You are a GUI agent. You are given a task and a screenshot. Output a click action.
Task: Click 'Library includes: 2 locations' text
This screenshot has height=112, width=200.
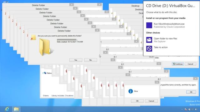[62, 96]
